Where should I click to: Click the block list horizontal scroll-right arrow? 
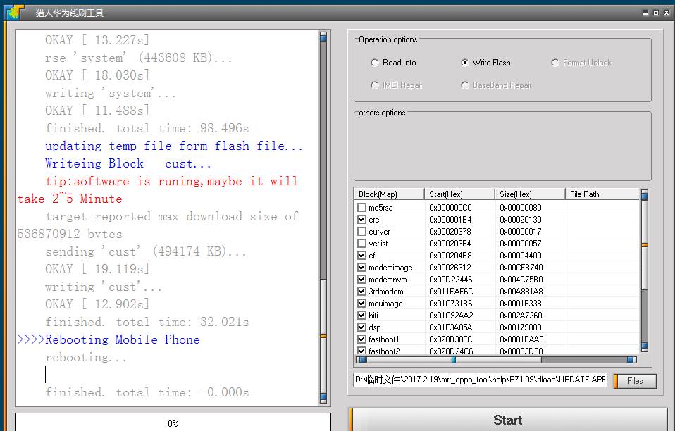(631, 360)
